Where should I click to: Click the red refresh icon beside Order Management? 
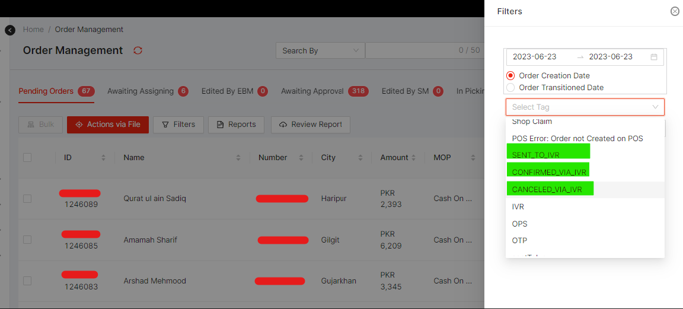click(138, 50)
